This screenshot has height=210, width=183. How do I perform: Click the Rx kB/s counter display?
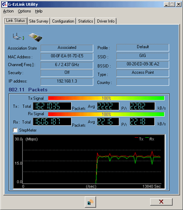click(x=142, y=121)
